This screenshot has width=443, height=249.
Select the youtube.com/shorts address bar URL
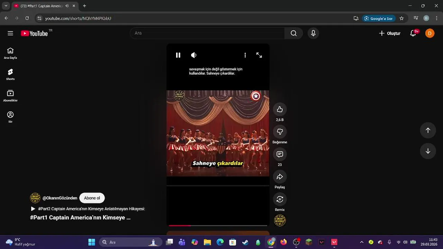click(x=78, y=18)
